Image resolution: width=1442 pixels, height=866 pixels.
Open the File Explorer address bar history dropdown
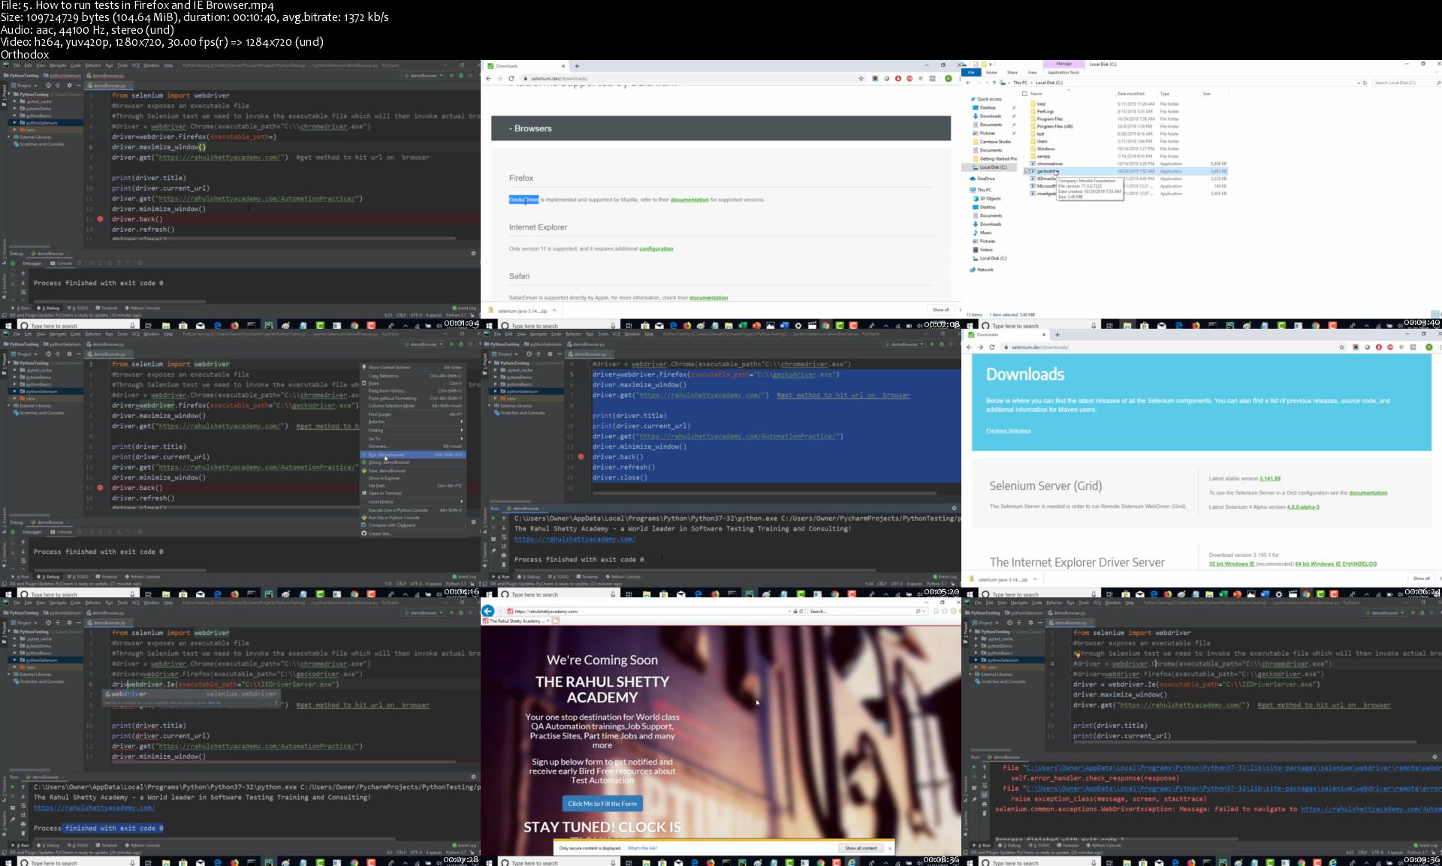[x=1358, y=83]
